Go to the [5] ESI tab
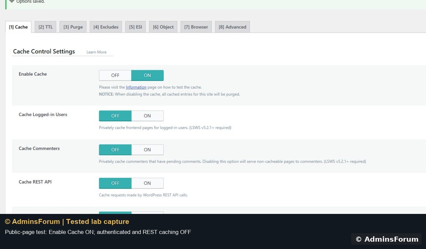This screenshot has height=249, width=426. point(136,27)
